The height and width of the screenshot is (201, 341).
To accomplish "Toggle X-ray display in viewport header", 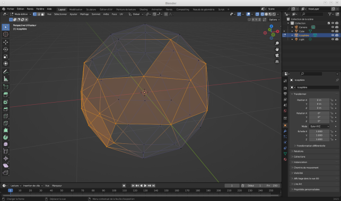I will click(x=257, y=14).
